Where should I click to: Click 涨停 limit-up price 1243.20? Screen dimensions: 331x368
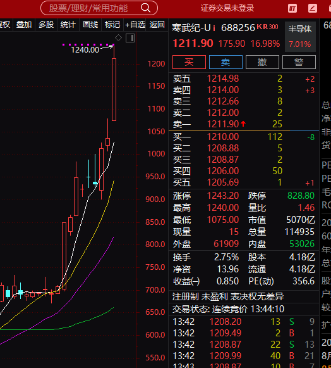pyautogui.click(x=223, y=196)
